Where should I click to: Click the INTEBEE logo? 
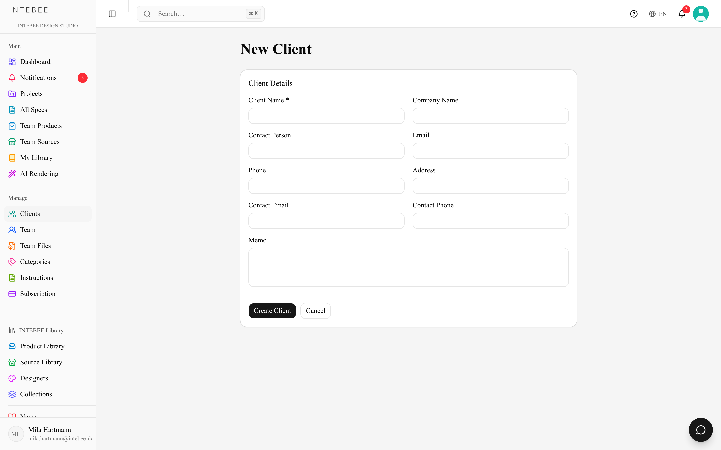[x=28, y=10]
